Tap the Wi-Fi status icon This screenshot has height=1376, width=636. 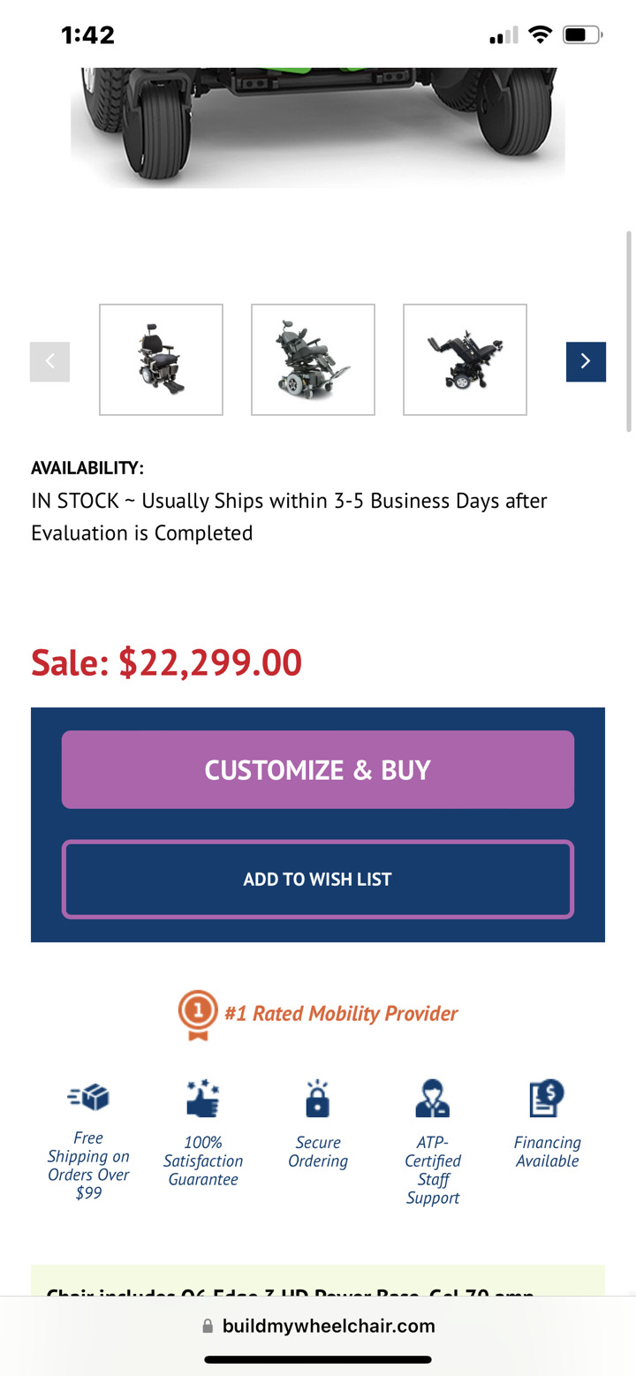click(539, 35)
